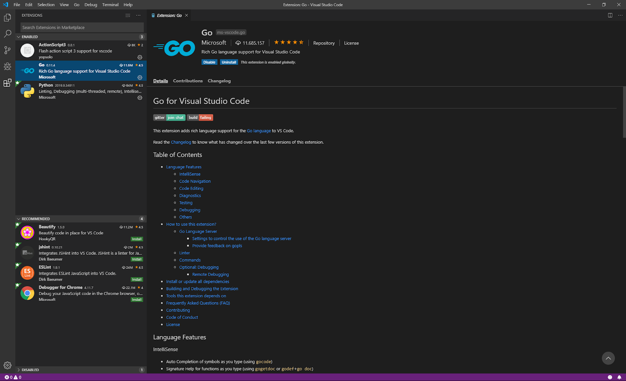The height and width of the screenshot is (381, 626).
Task: Open the Go extension gear menu
Action: (x=140, y=77)
